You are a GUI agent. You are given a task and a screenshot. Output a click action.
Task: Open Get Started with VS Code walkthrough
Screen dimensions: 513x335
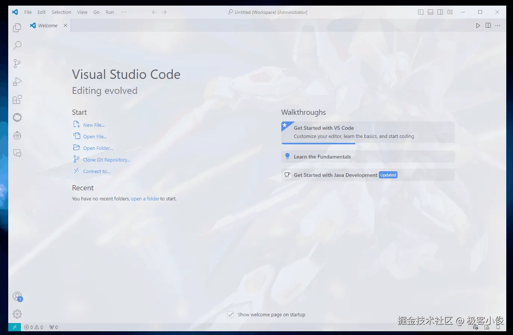point(368,132)
